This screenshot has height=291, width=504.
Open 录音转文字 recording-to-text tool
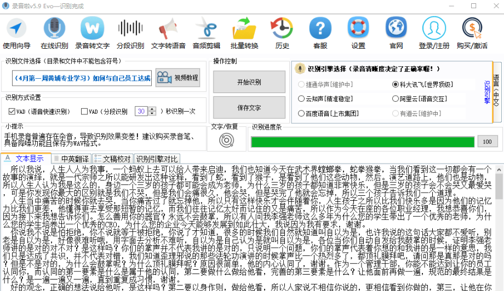(92, 33)
